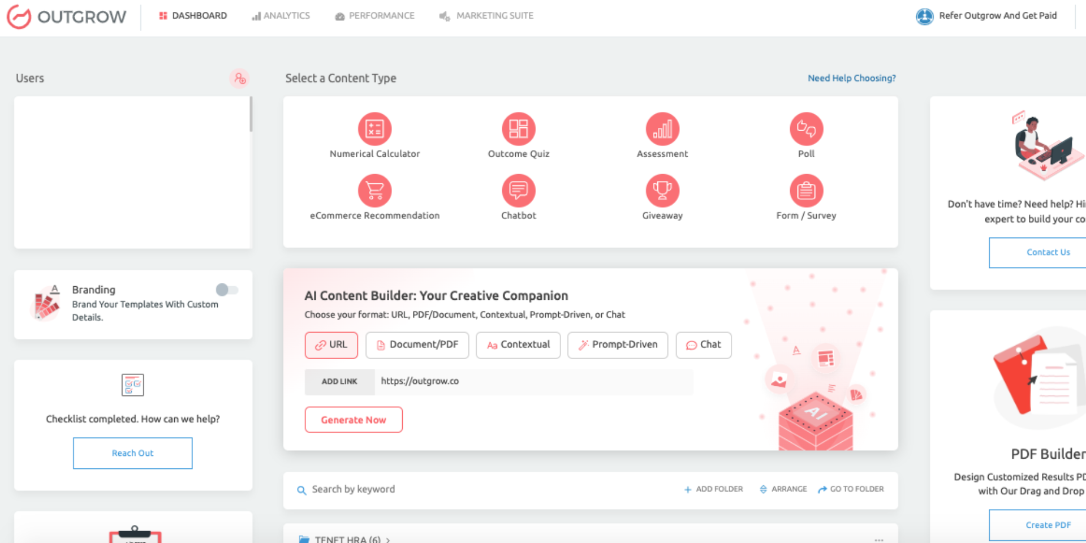The height and width of the screenshot is (543, 1086).
Task: Click the add link URL field
Action: coord(533,382)
